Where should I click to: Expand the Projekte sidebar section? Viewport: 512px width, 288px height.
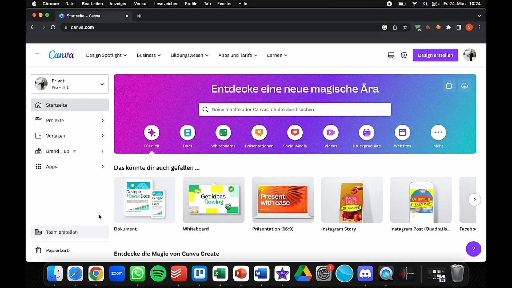[x=102, y=120]
